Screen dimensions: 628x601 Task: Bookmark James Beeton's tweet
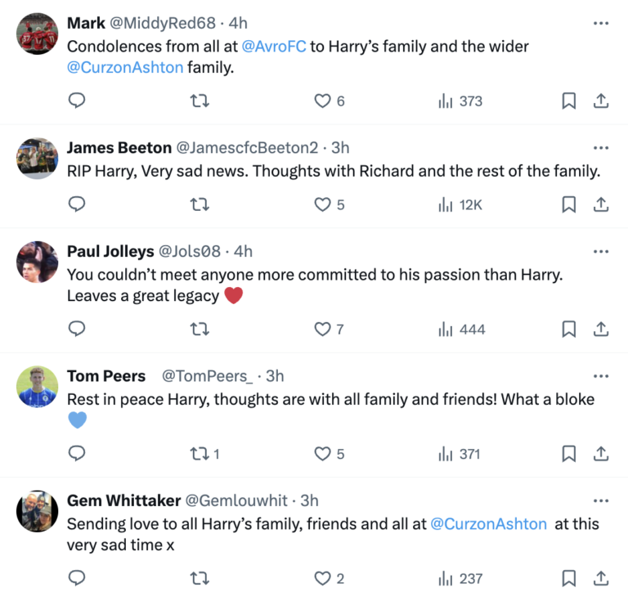(569, 204)
